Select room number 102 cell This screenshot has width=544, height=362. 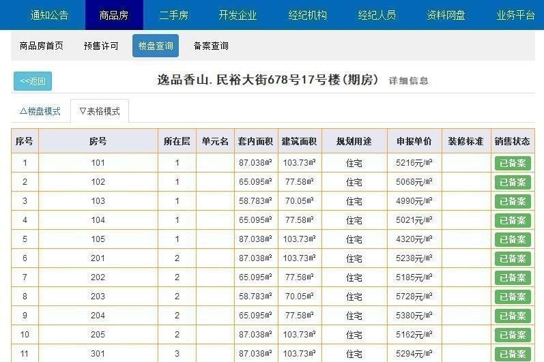[98, 182]
